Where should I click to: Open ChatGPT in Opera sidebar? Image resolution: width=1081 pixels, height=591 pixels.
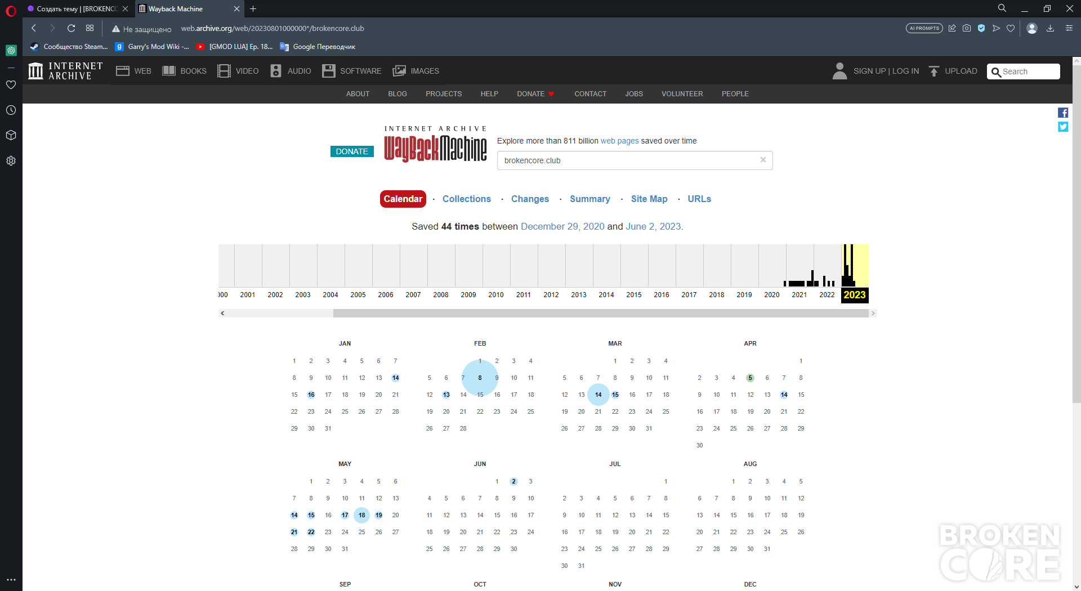tap(11, 50)
